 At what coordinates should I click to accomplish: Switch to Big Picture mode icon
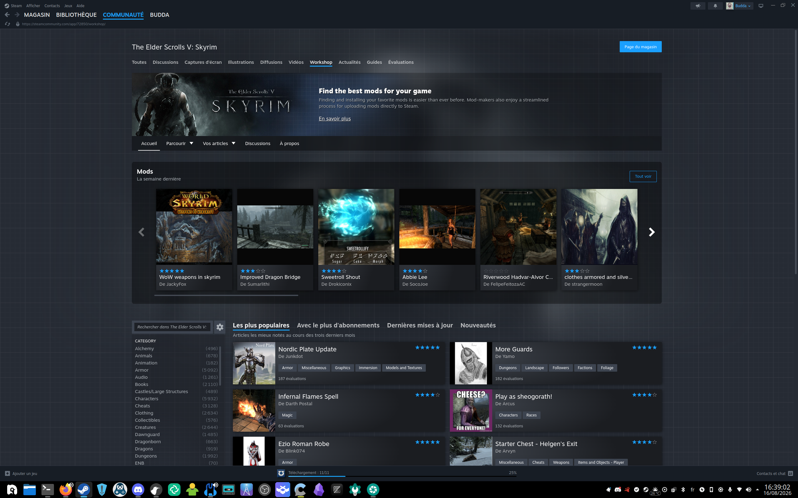click(x=761, y=6)
